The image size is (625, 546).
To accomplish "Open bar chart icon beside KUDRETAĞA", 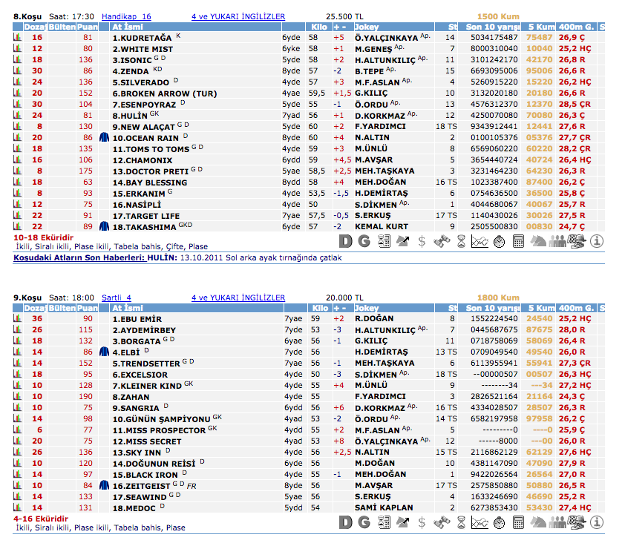I will [x=17, y=37].
